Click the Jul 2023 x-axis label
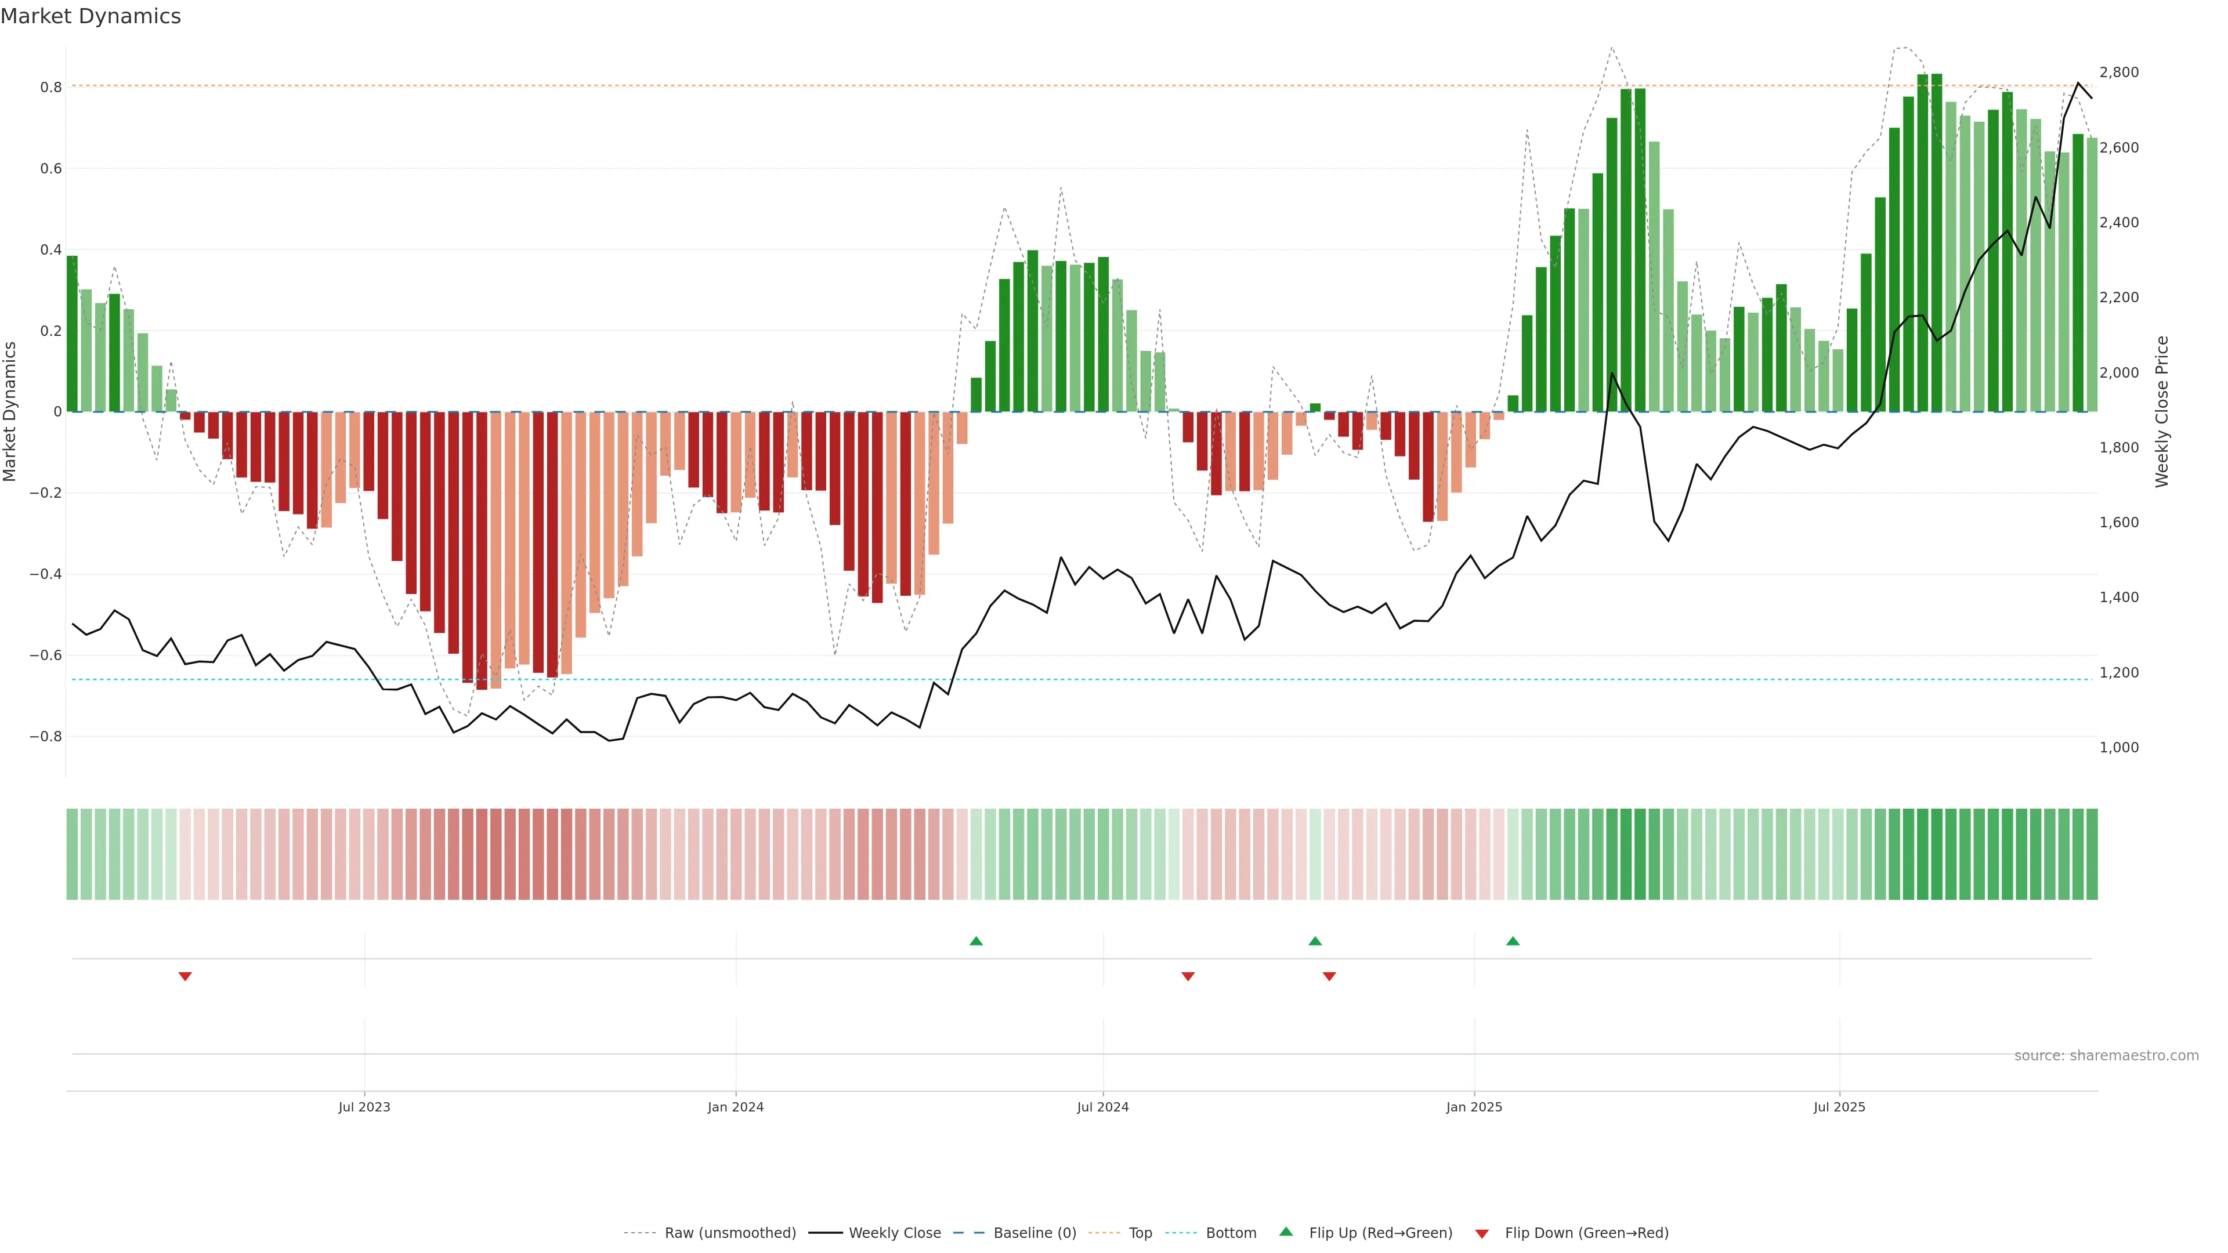The height and width of the screenshot is (1253, 2228). 364,1107
